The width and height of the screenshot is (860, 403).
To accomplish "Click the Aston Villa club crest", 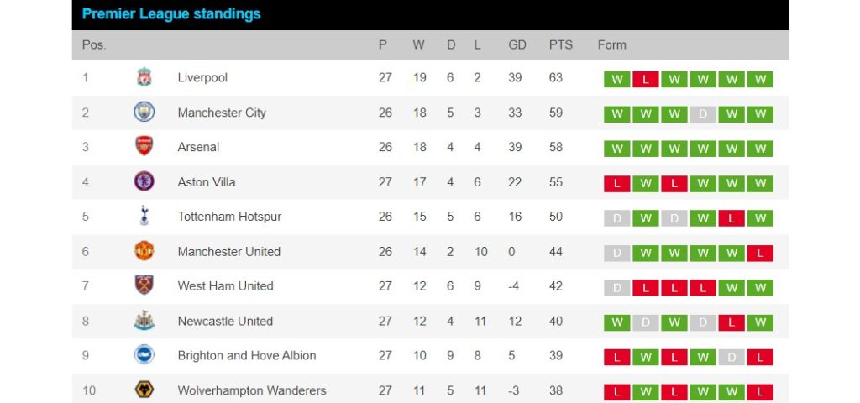I will pyautogui.click(x=144, y=182).
